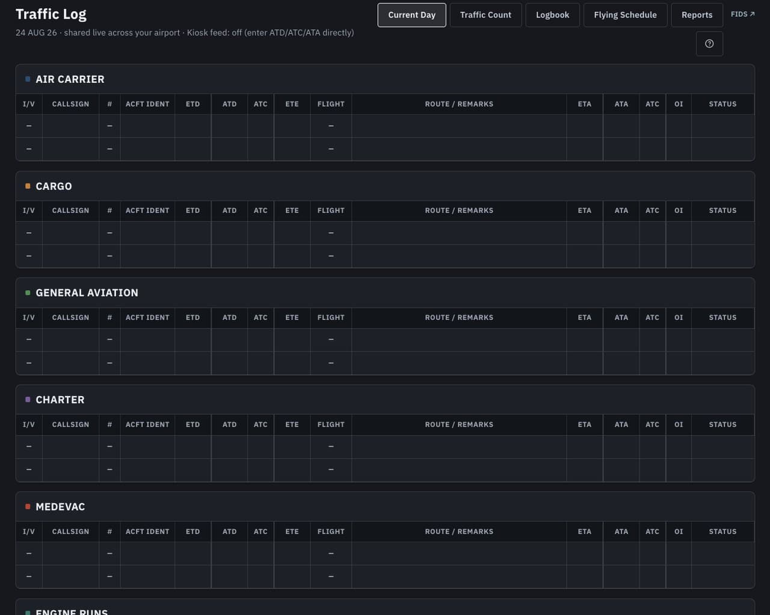Click the Route/Remarks cell in Charter's first row
The image size is (770, 615).
coord(459,447)
